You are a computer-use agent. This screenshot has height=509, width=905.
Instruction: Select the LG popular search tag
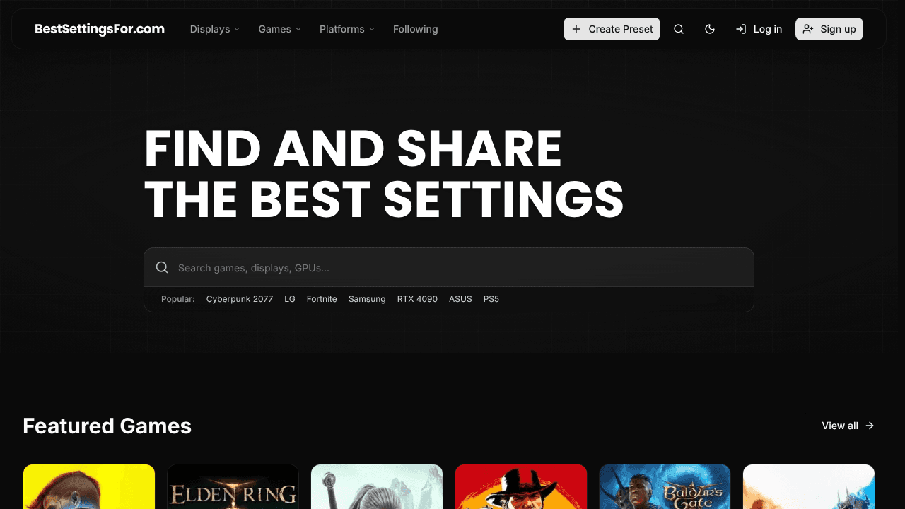[x=290, y=299]
